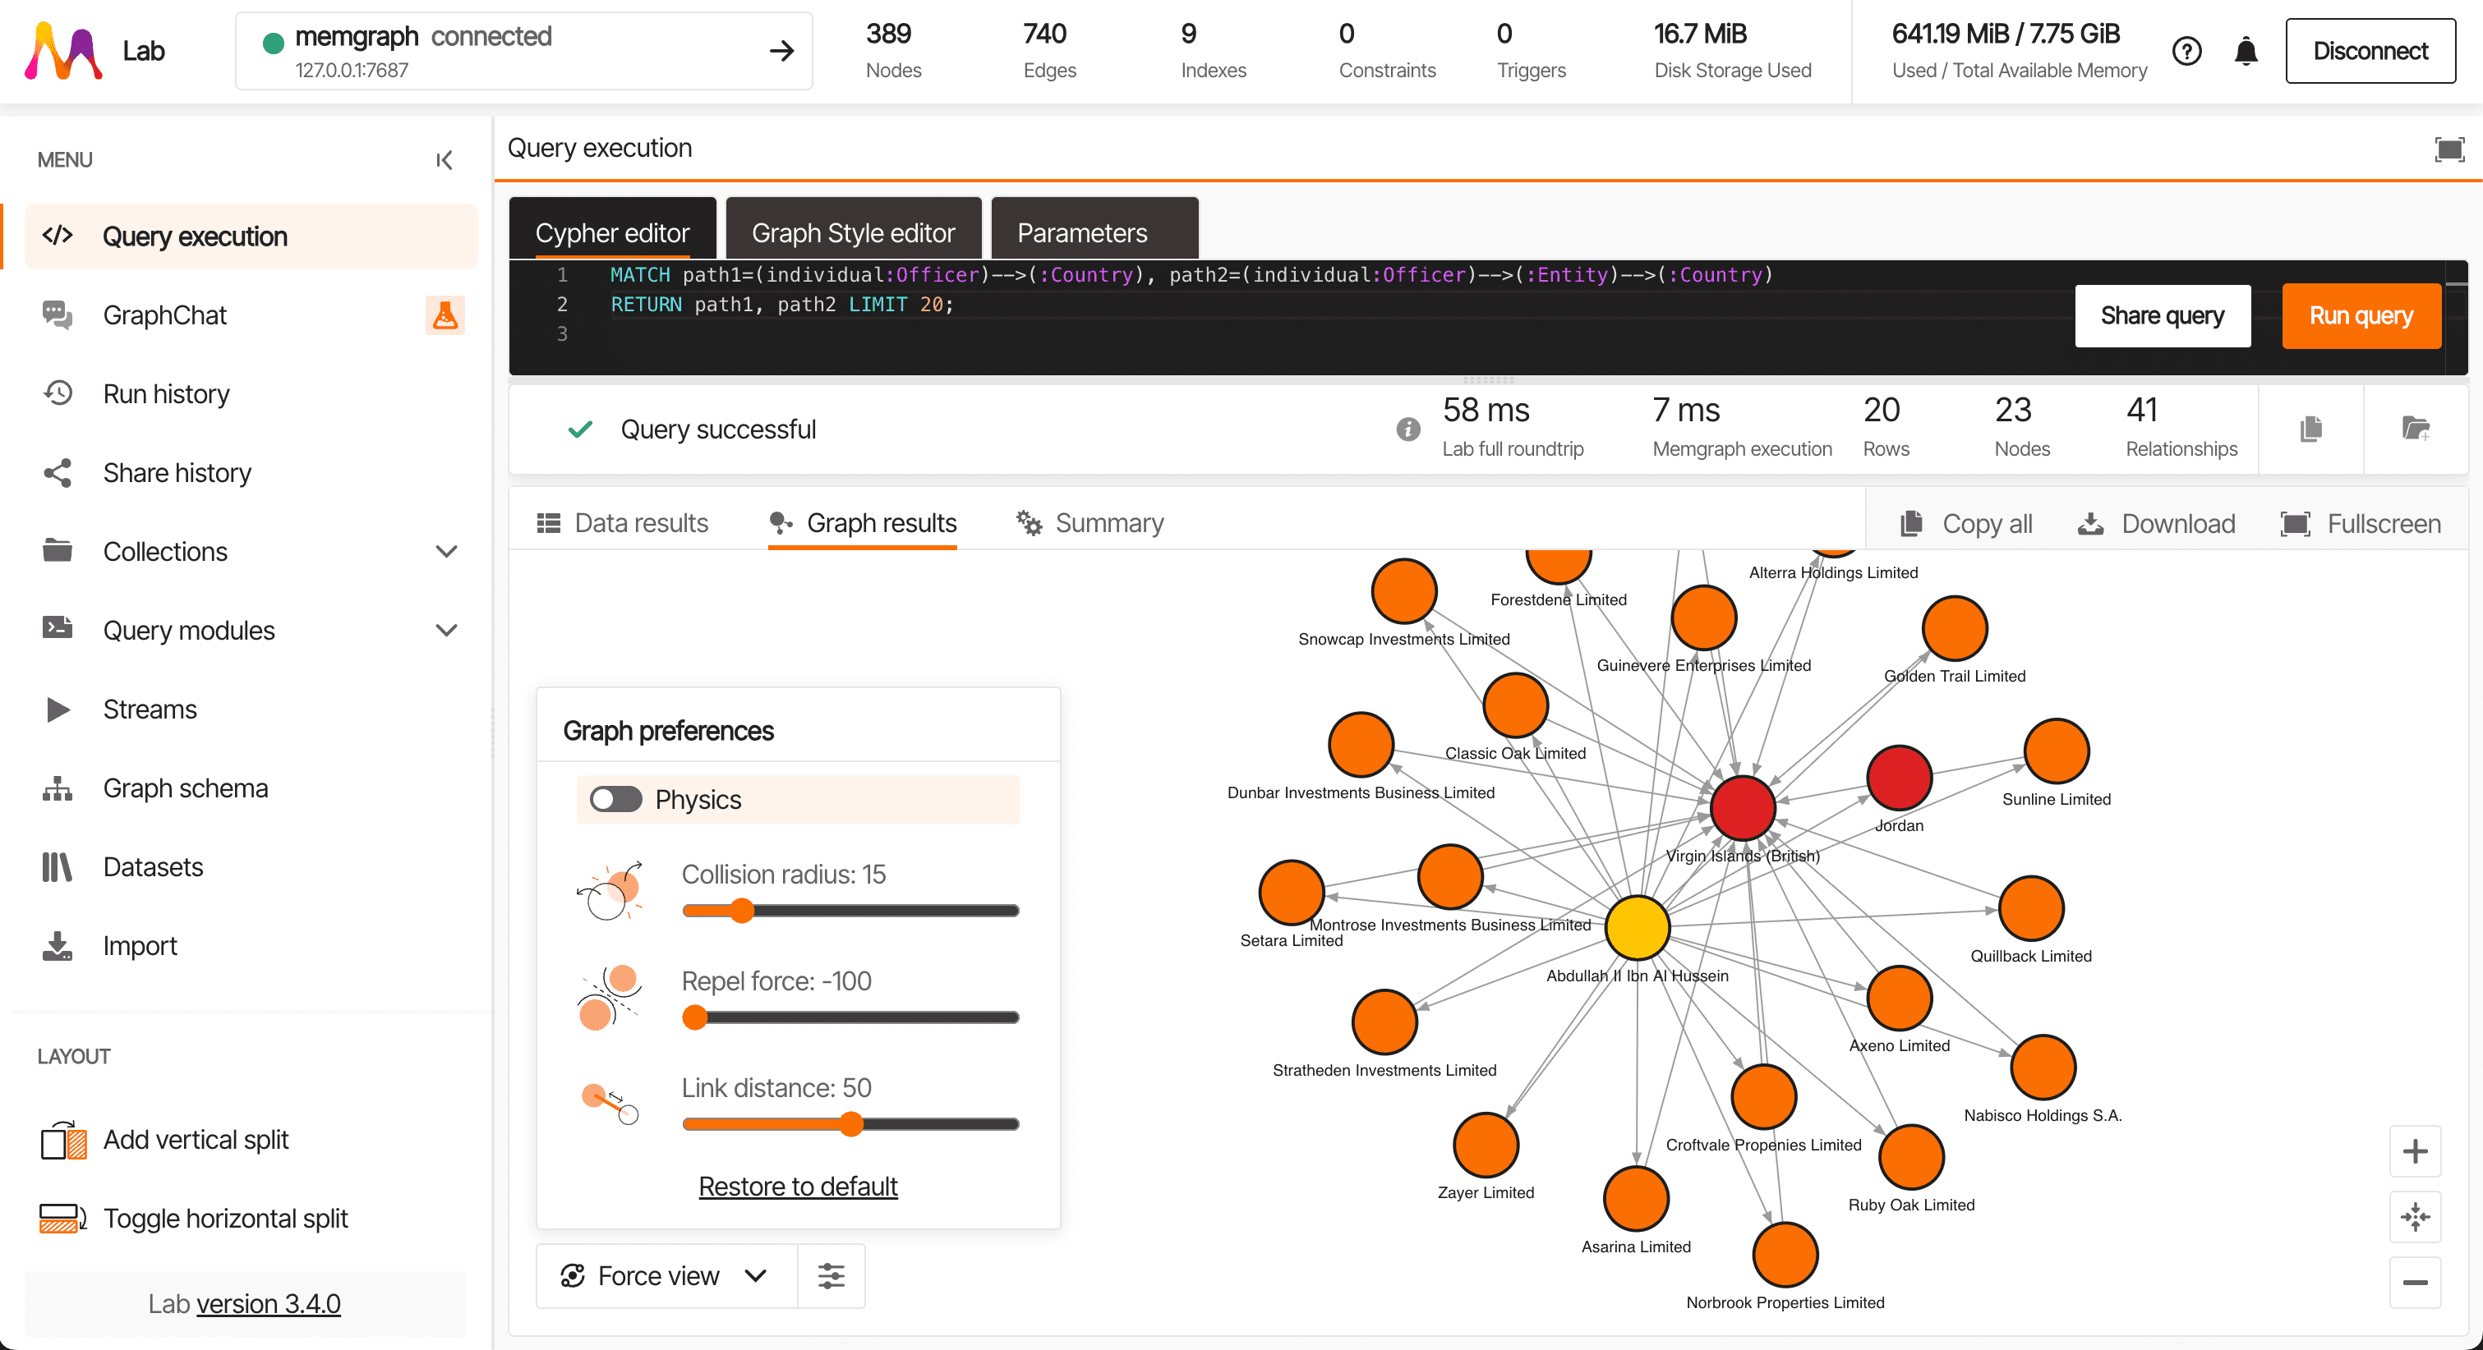Select the Jordan red node
The width and height of the screenshot is (2483, 1350).
[x=1900, y=778]
